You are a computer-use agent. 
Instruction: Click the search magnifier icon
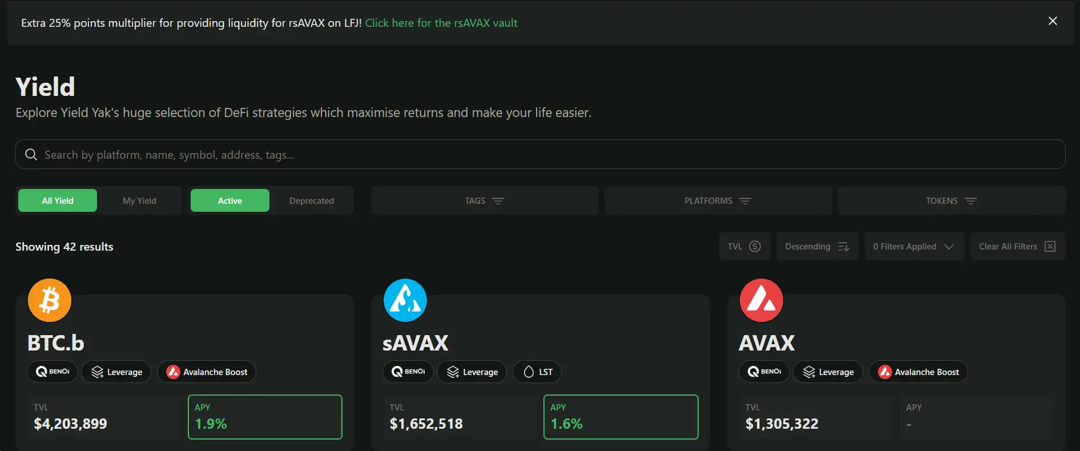[31, 155]
